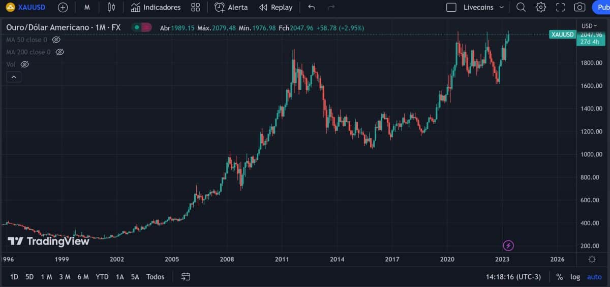Show the MA 200 close indicator
The width and height of the screenshot is (610, 287).
(x=59, y=52)
